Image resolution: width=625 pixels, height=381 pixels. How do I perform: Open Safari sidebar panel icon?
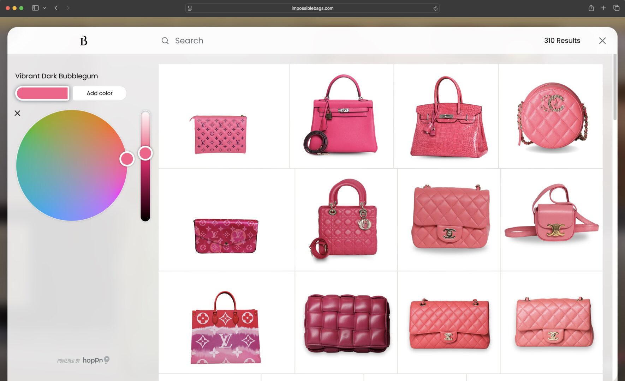(x=35, y=8)
